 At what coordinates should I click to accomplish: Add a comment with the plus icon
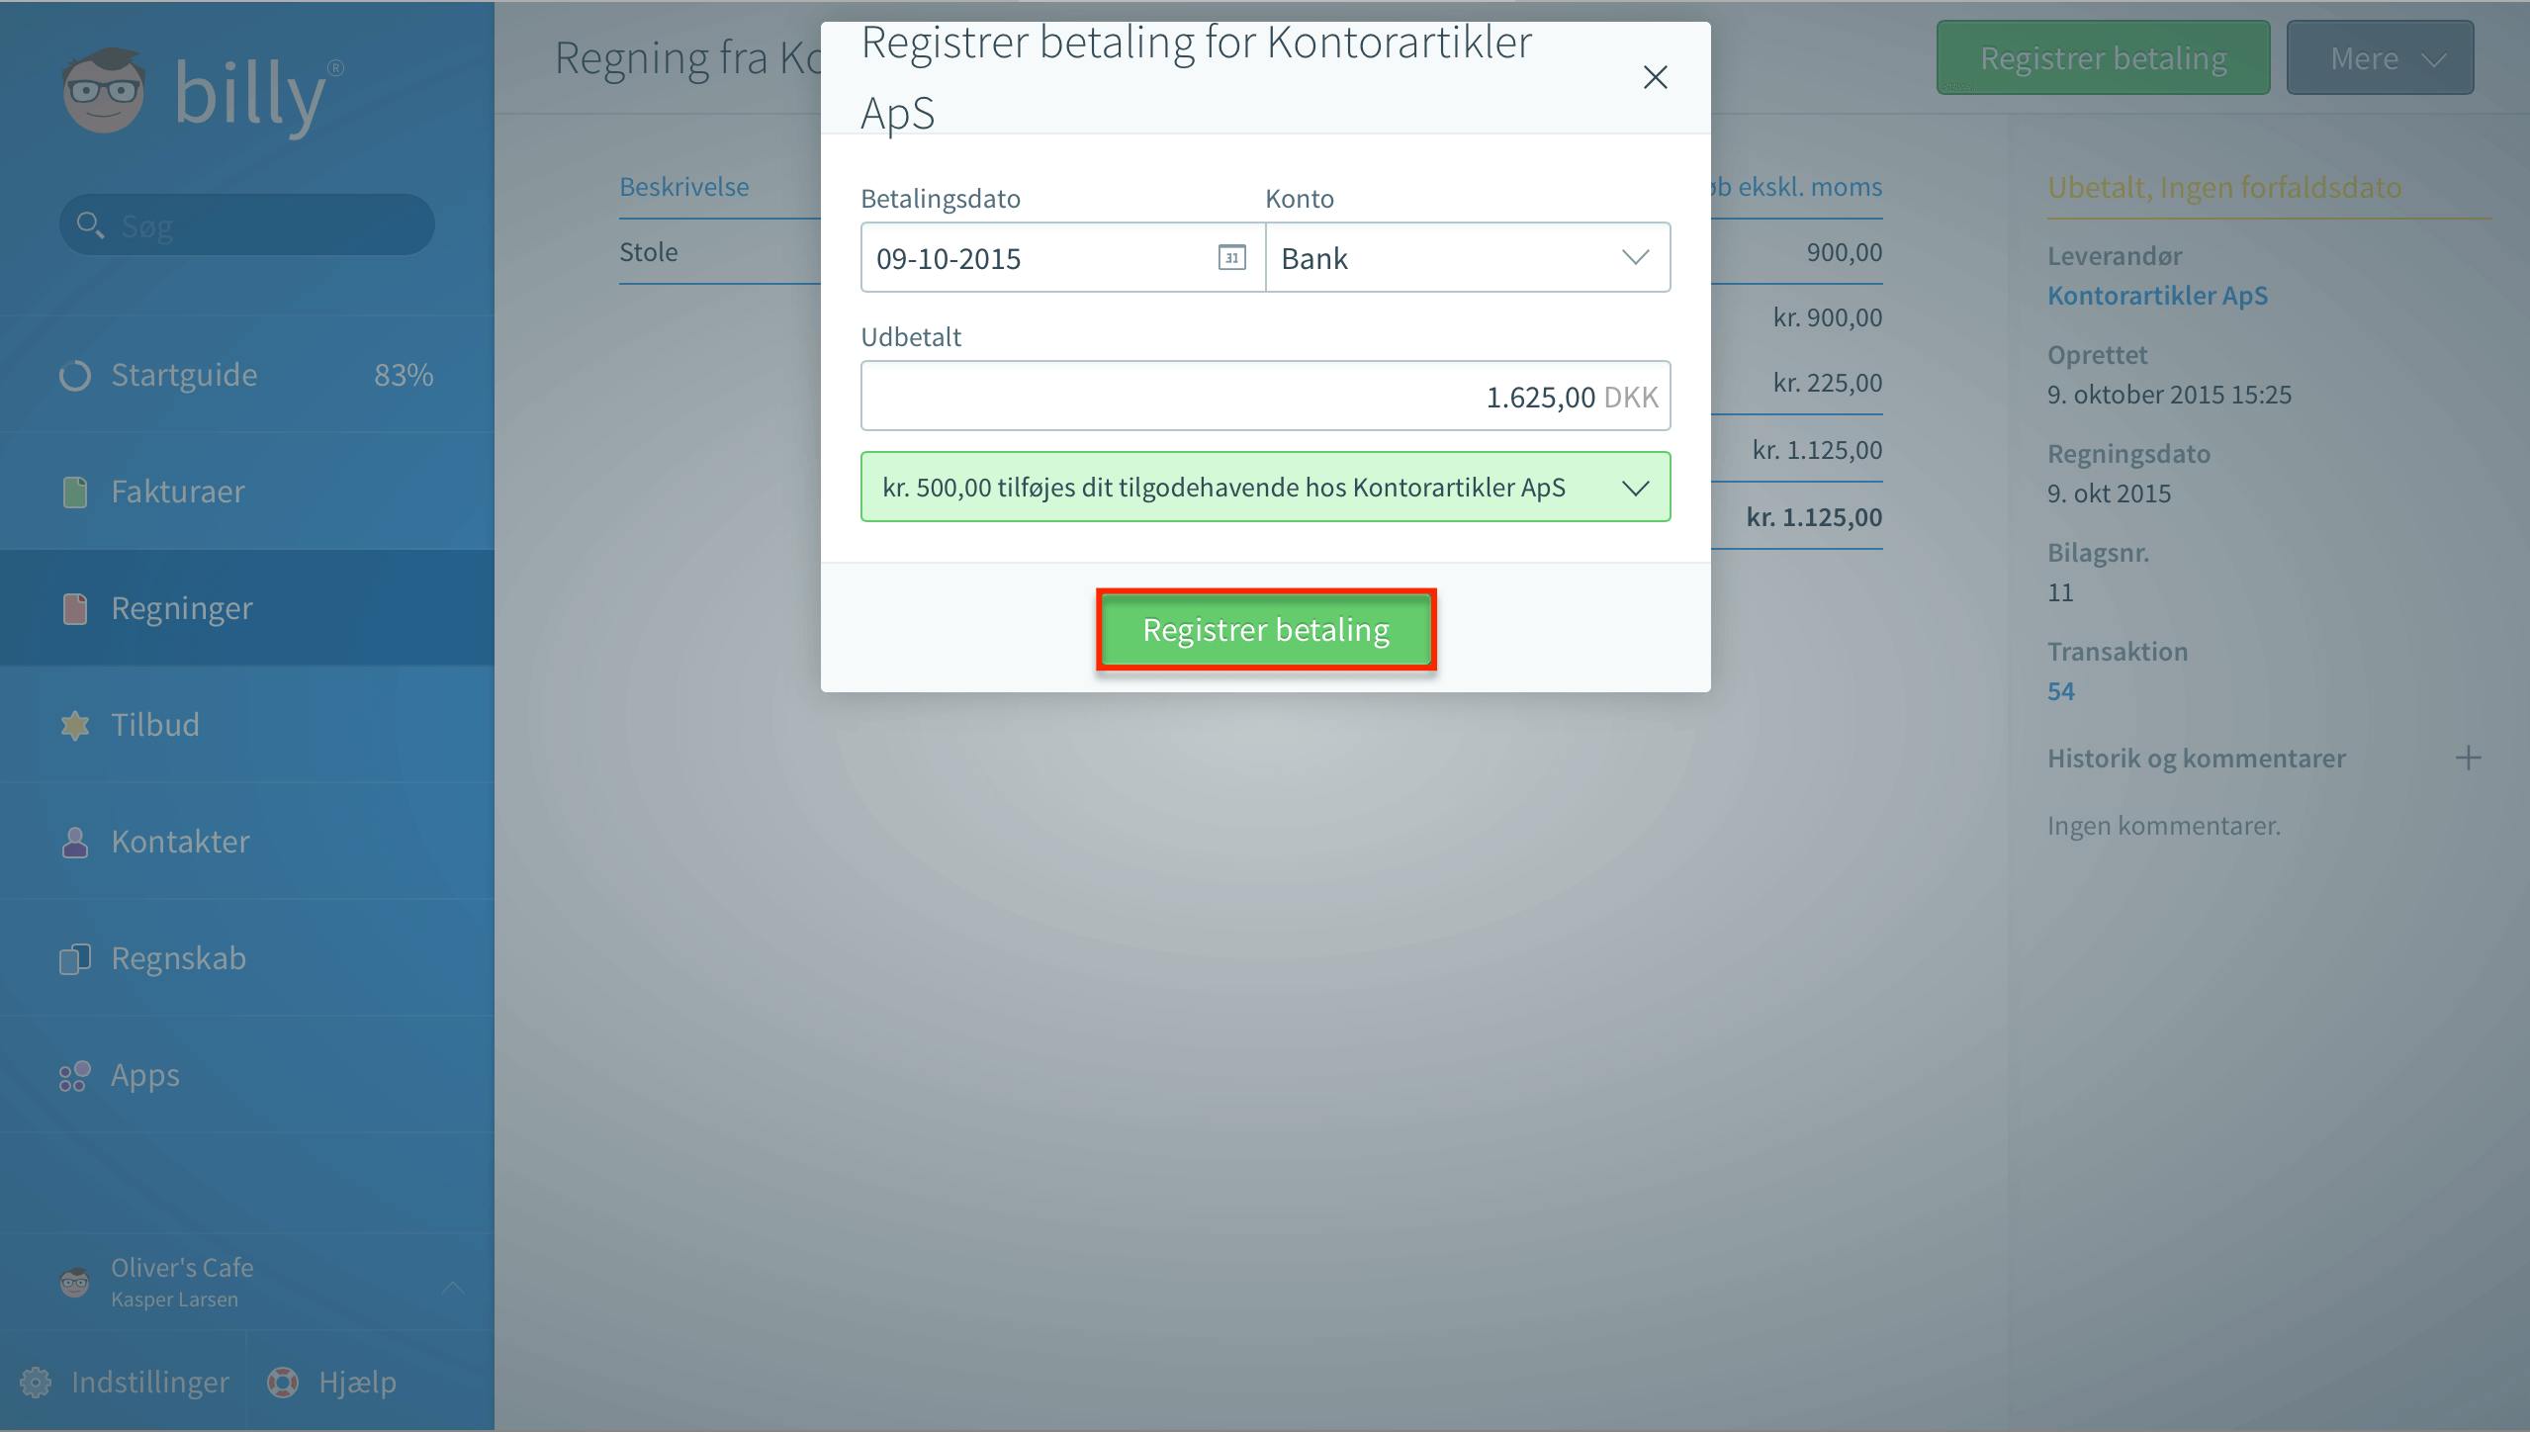tap(2468, 759)
